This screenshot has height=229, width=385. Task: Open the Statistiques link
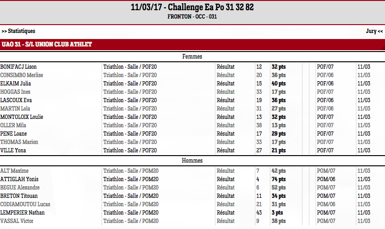pos(19,31)
